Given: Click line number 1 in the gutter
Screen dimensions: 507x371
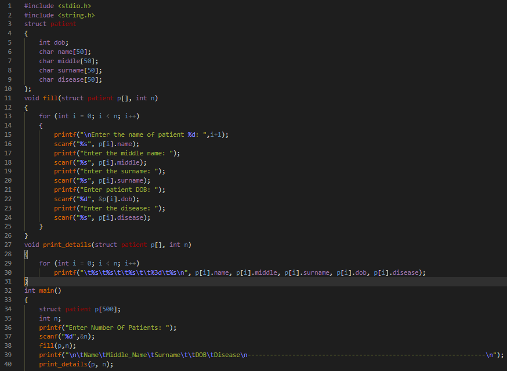Looking at the screenshot, I should (x=9, y=5).
